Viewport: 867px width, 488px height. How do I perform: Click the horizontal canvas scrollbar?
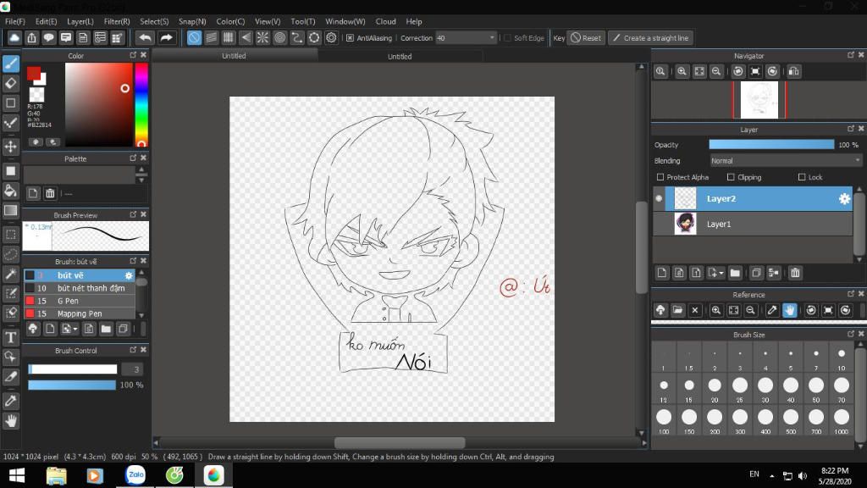(400, 442)
